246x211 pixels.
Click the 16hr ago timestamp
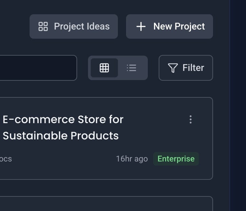132,159
